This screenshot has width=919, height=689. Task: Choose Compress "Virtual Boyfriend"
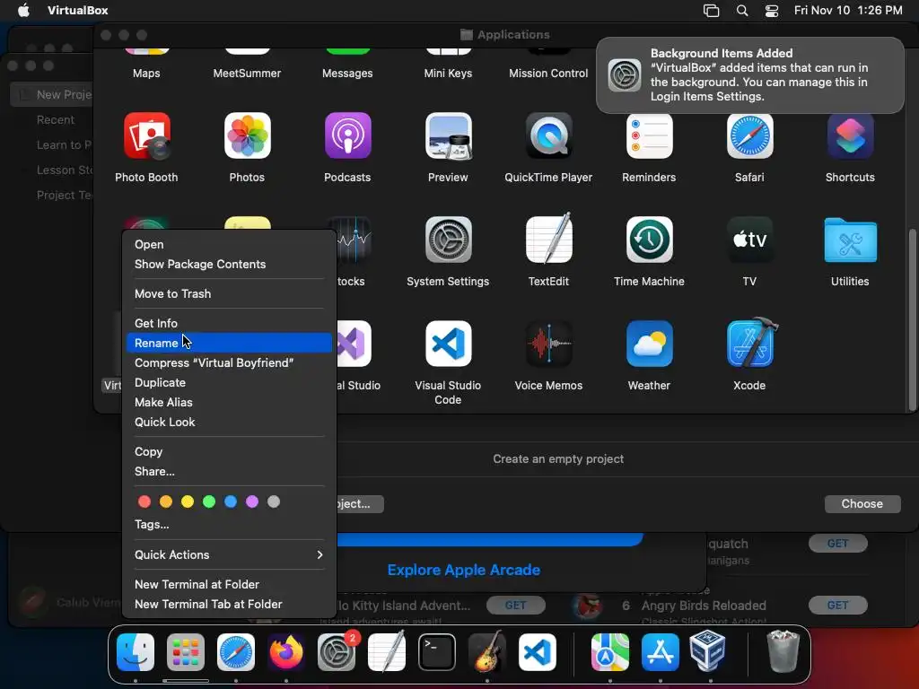point(229,362)
